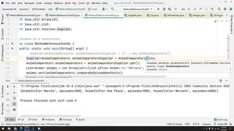Click the editor horizontal scrollbar under line 17
The height and width of the screenshot is (131, 234).
pyautogui.click(x=95, y=76)
